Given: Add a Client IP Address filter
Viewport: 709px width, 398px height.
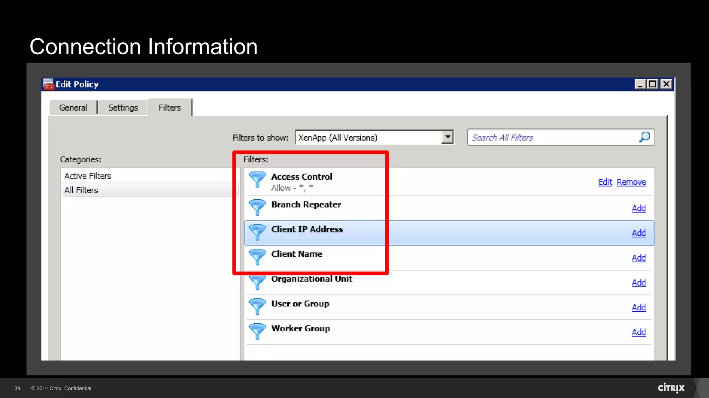Looking at the screenshot, I should 639,233.
